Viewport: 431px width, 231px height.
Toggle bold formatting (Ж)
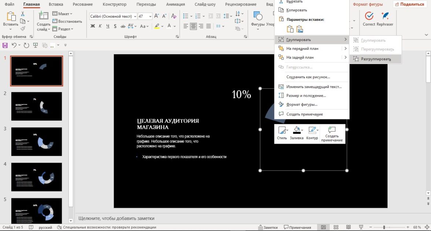(93, 26)
